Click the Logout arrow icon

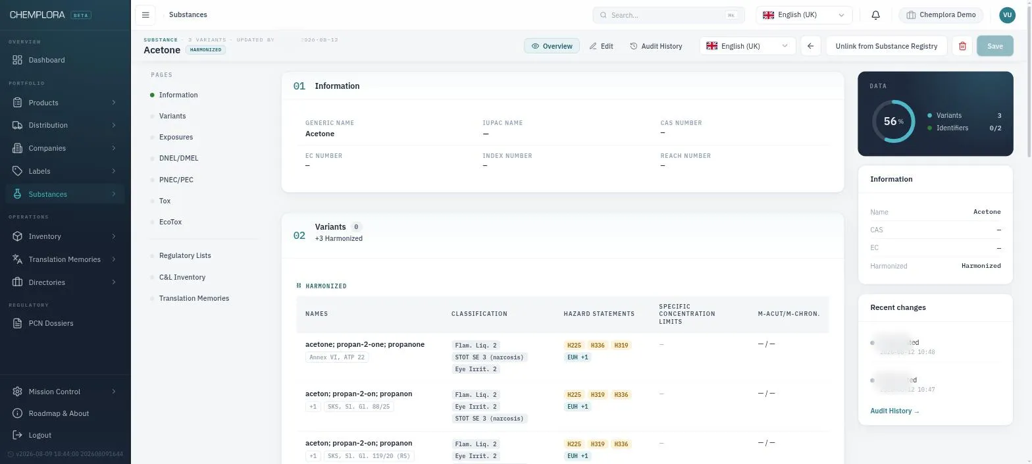18,435
